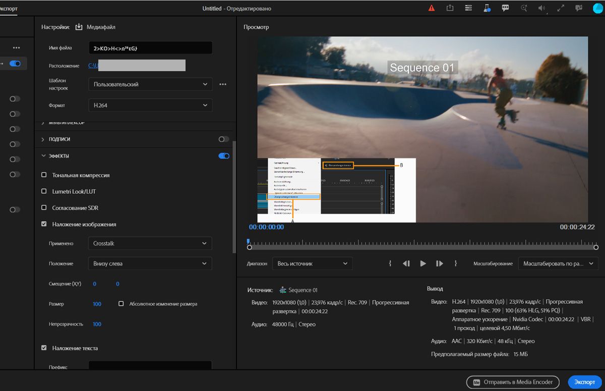Open the red warning alert icon
Image resolution: width=605 pixels, height=391 pixels.
[432, 8]
